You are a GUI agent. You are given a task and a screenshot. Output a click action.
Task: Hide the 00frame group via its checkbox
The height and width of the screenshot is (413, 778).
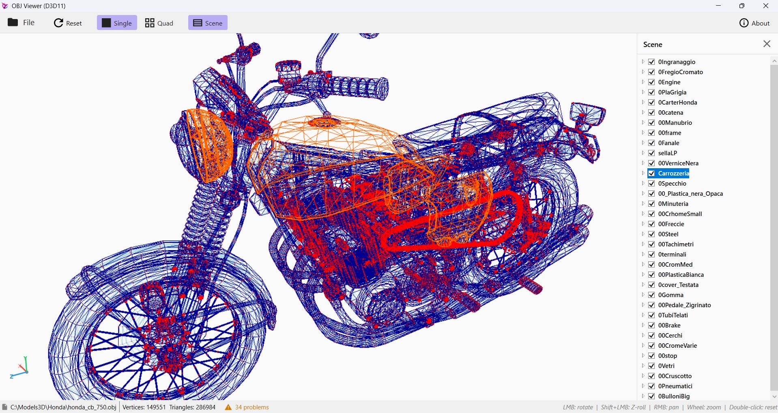pos(652,133)
